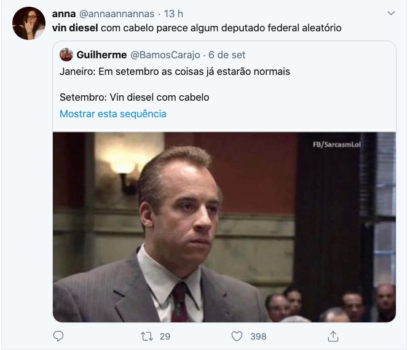The image size is (410, 350).
Task: Open @BamosCarajo handle
Action: (165, 55)
